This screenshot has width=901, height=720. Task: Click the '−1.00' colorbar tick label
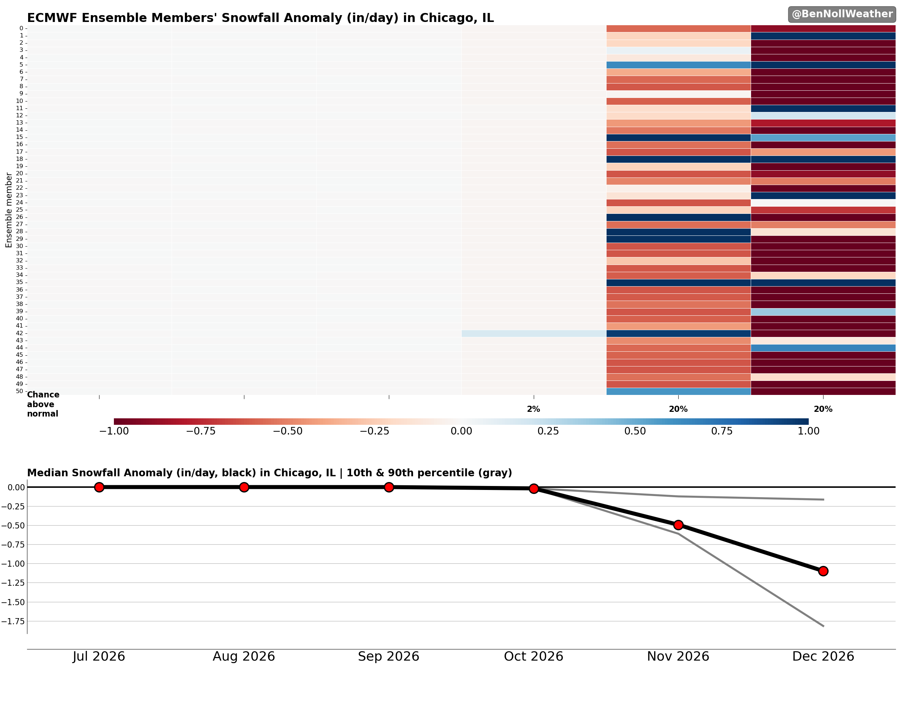[114, 431]
